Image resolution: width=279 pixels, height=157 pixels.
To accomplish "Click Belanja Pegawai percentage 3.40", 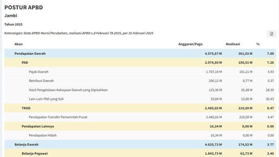I will (x=271, y=153).
